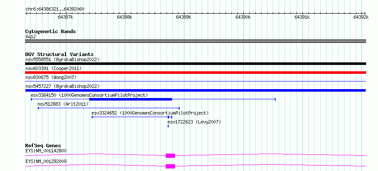Click the esv1722623 (Levy2007) label
This screenshot has width=378, height=171.
coord(194,122)
